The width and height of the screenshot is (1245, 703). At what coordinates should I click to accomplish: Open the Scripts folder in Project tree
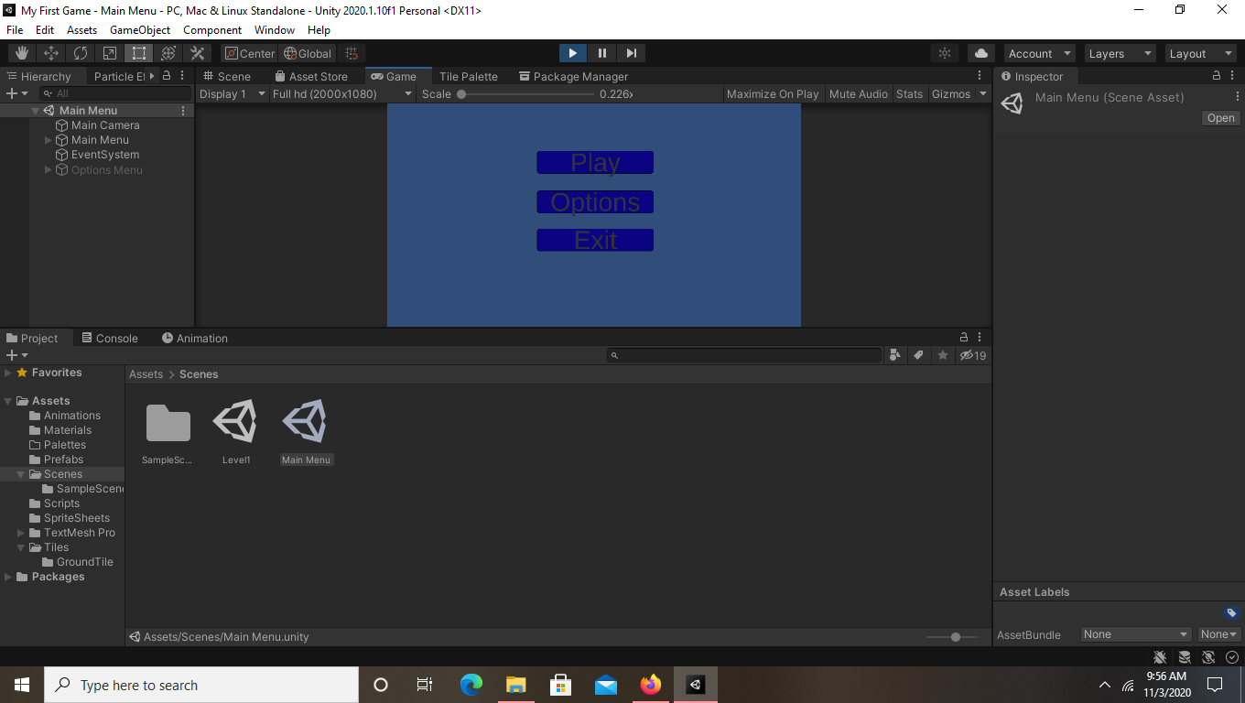pos(61,503)
